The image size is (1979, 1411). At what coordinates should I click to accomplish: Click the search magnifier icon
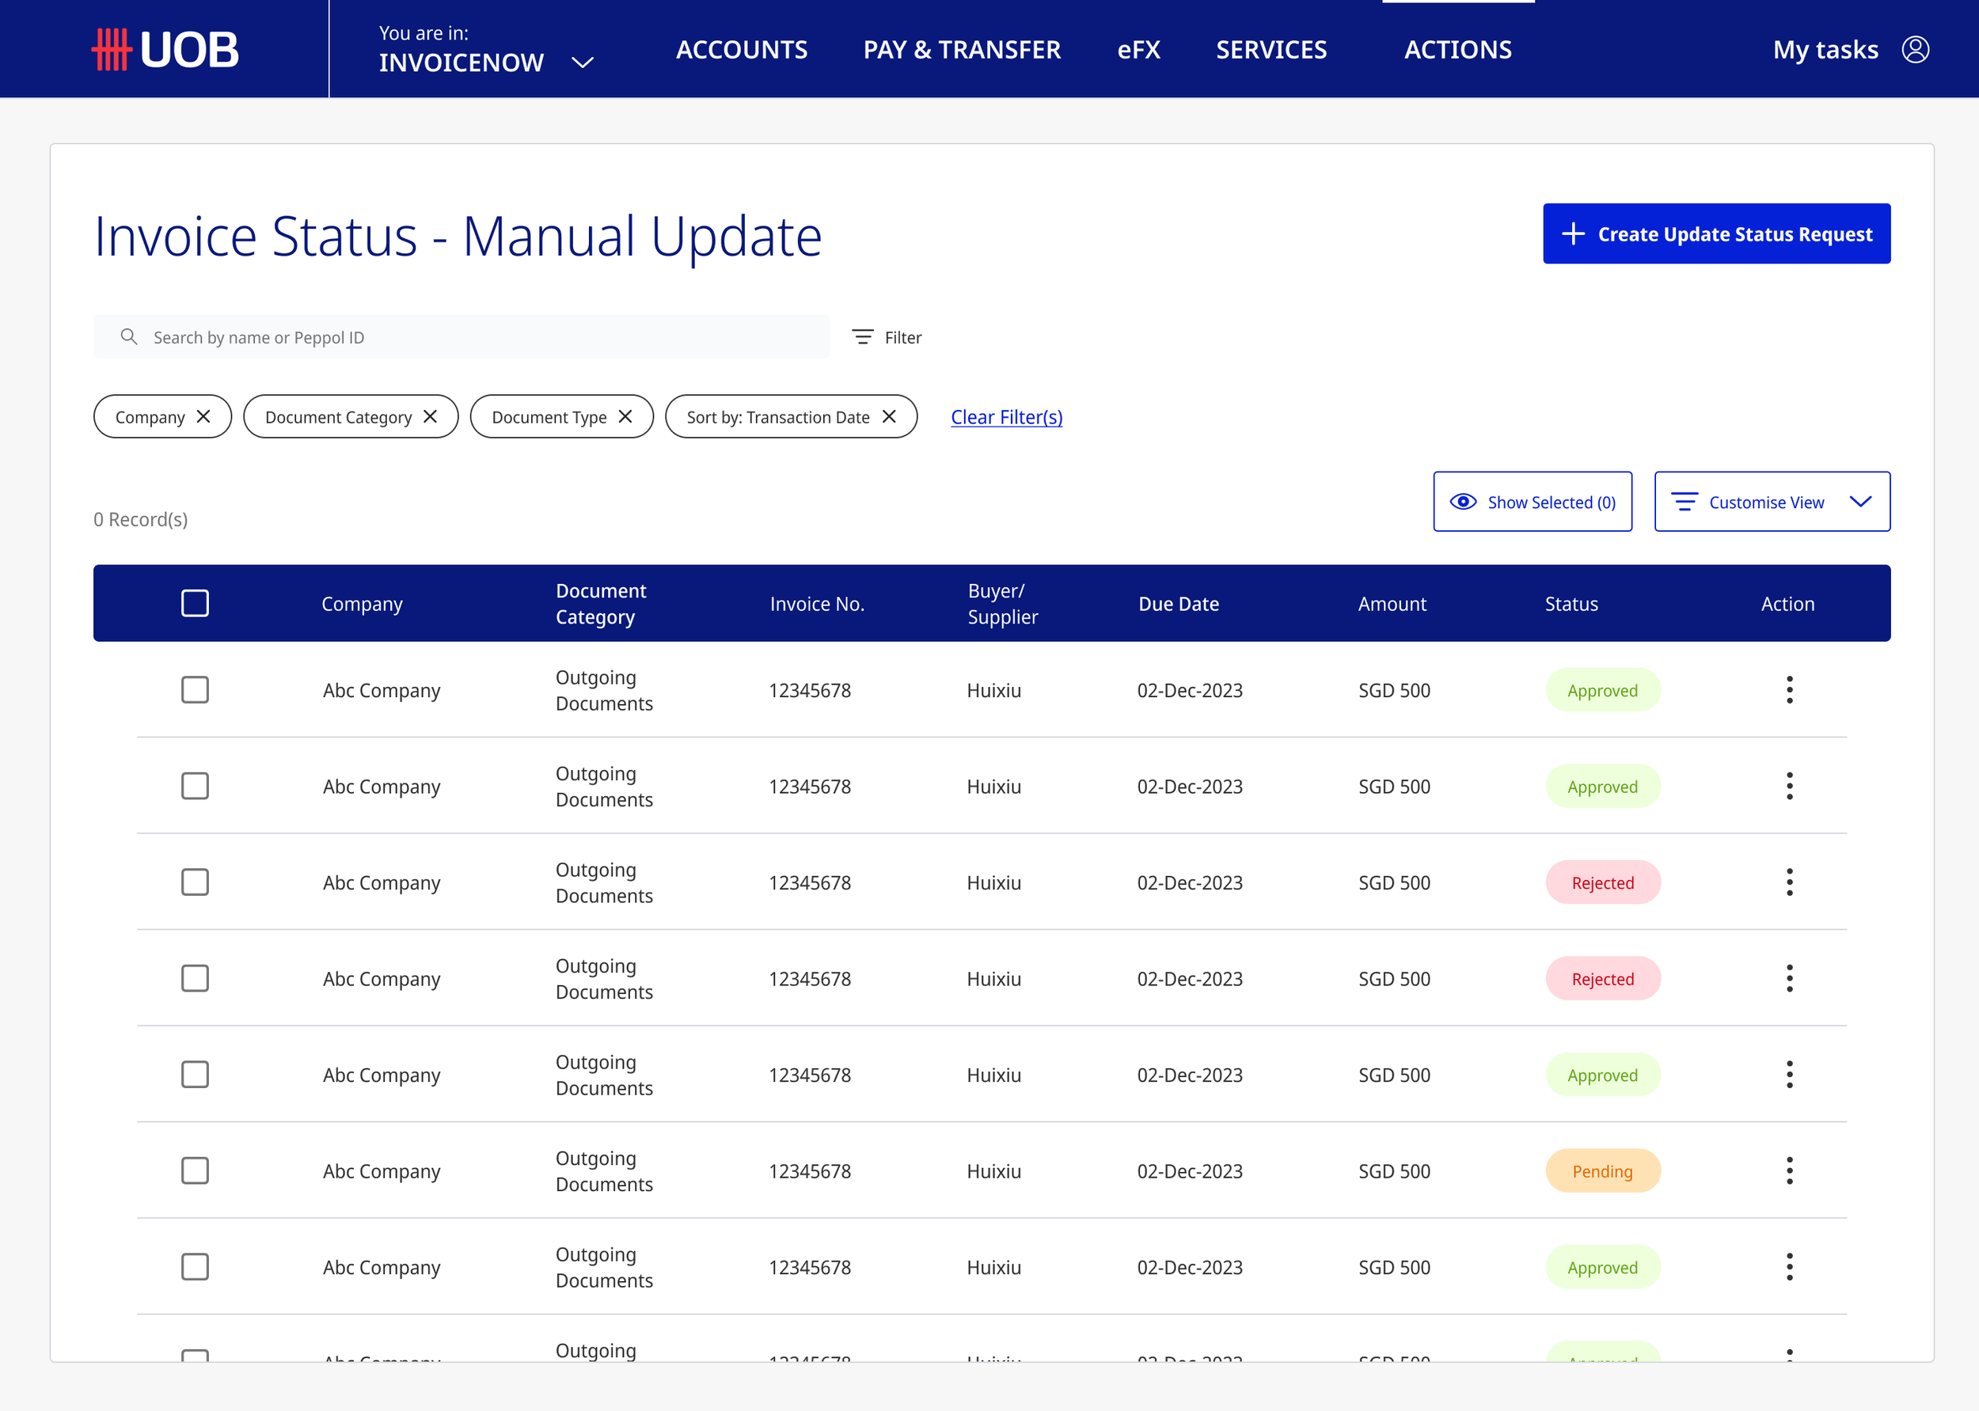point(128,337)
